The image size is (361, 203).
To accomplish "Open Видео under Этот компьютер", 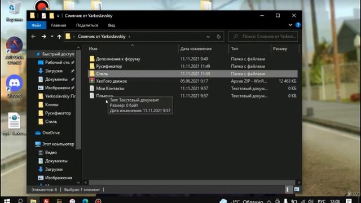I will coord(51,153).
